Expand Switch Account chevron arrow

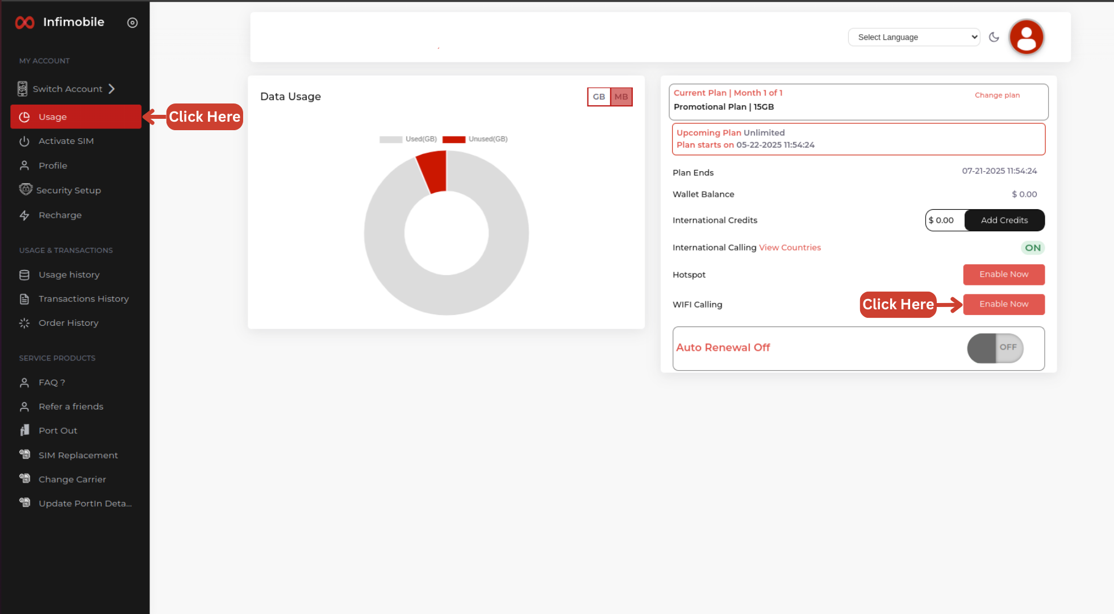[112, 89]
